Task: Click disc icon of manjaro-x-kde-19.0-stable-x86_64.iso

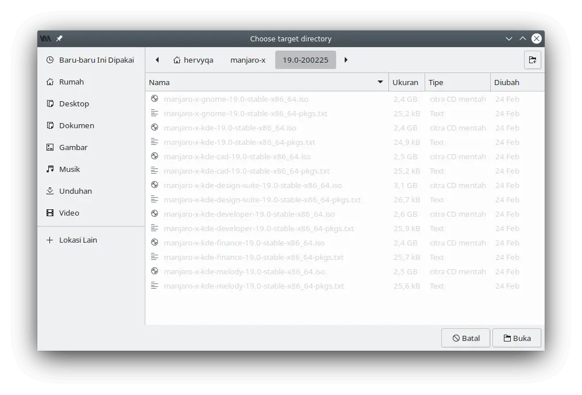Action: [155, 128]
